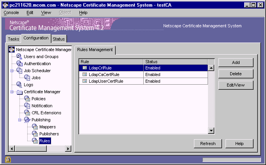Viewport: 266px width, 165px height.
Task: Click the Notification node icon
Action: tap(27, 106)
